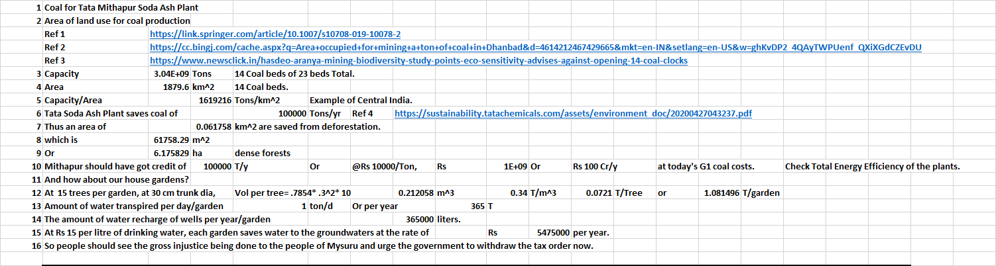
Task: Click the 'ton/d' unit in row 13
Action: (x=322, y=206)
